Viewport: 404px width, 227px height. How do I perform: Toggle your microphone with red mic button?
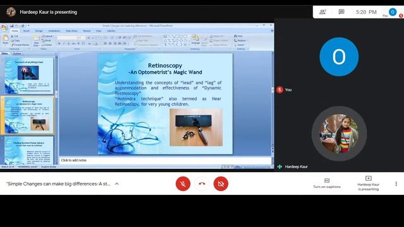click(183, 183)
